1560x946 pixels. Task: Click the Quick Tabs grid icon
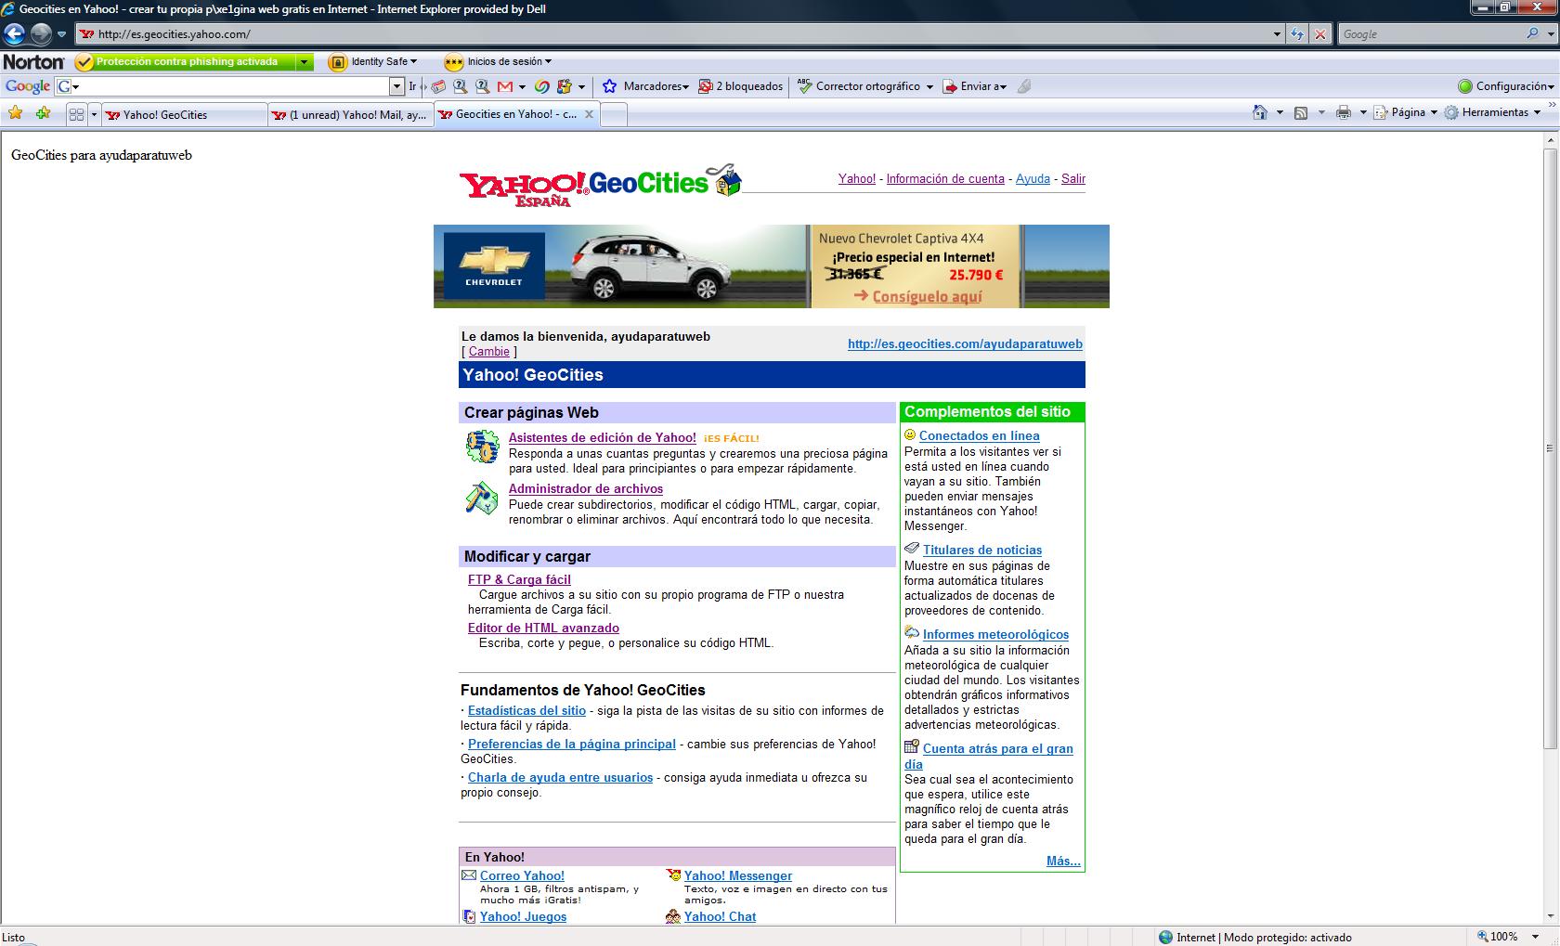pyautogui.click(x=76, y=114)
